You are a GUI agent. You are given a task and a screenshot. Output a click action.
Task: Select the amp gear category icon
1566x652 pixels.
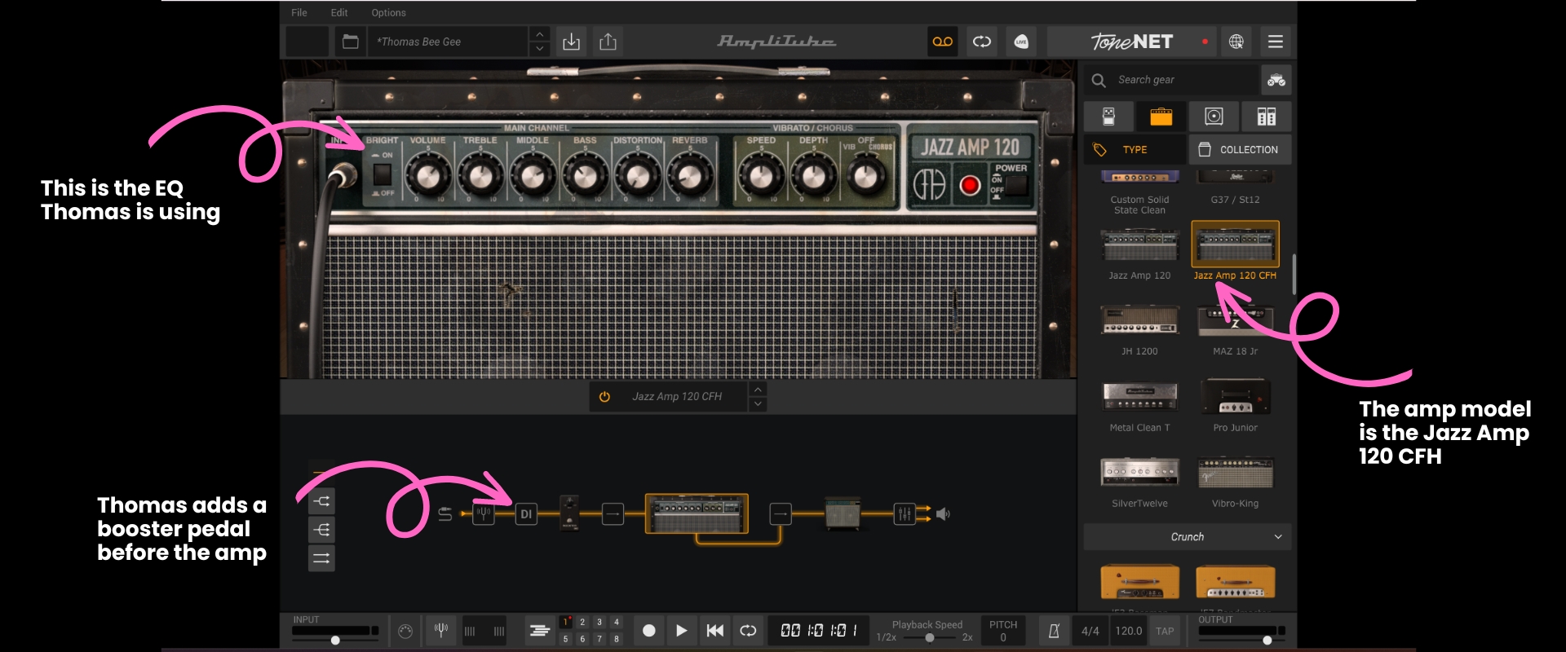point(1161,117)
